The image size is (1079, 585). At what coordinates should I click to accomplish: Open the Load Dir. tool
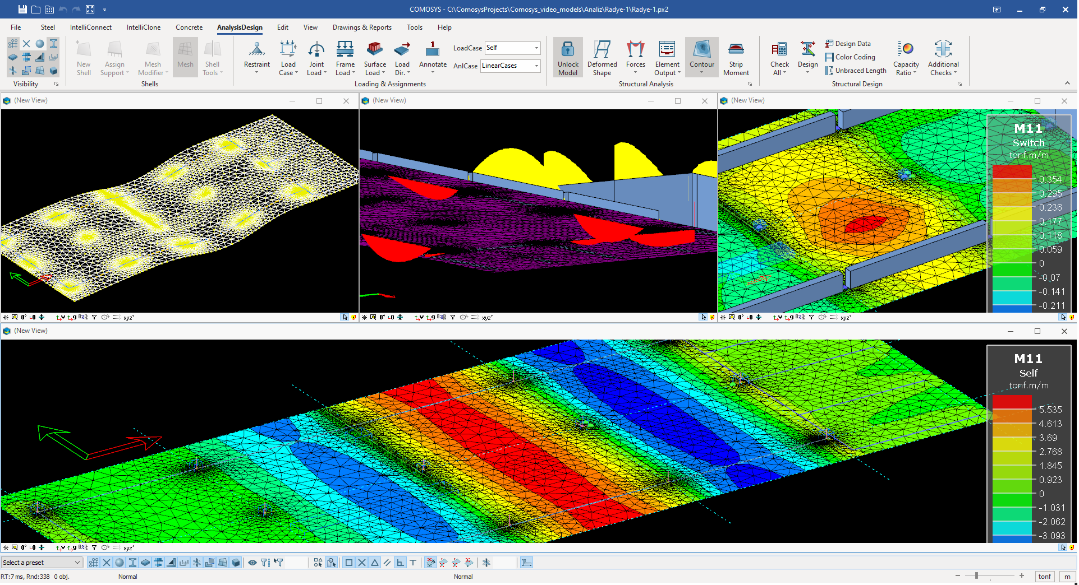402,57
